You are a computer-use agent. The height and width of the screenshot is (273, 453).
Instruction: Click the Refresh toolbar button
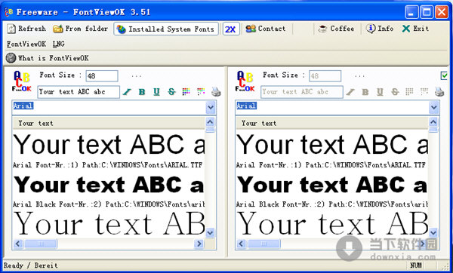[26, 29]
